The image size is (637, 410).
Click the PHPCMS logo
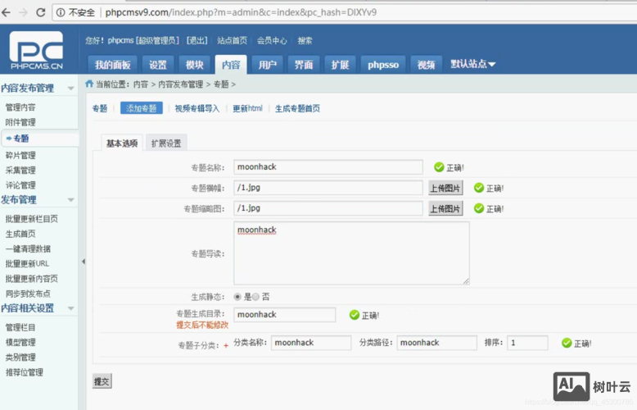coord(37,50)
